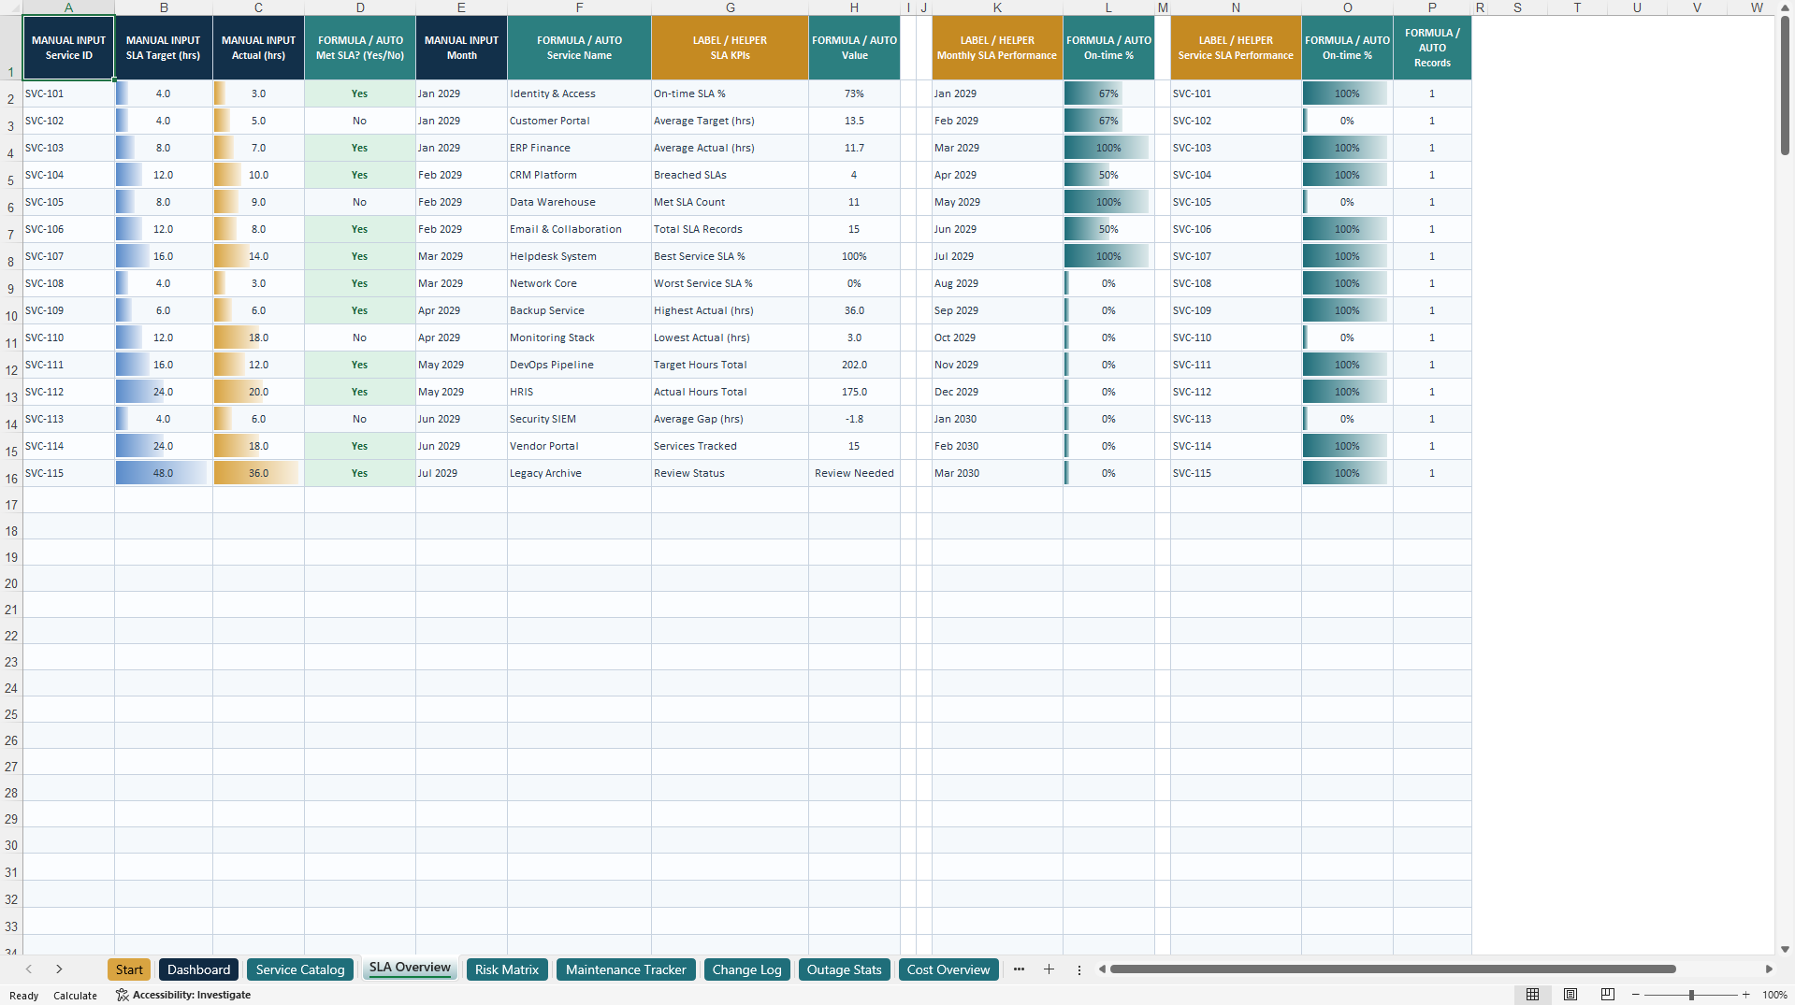Click Calculate in the status bar
The height and width of the screenshot is (1005, 1795).
click(x=75, y=995)
